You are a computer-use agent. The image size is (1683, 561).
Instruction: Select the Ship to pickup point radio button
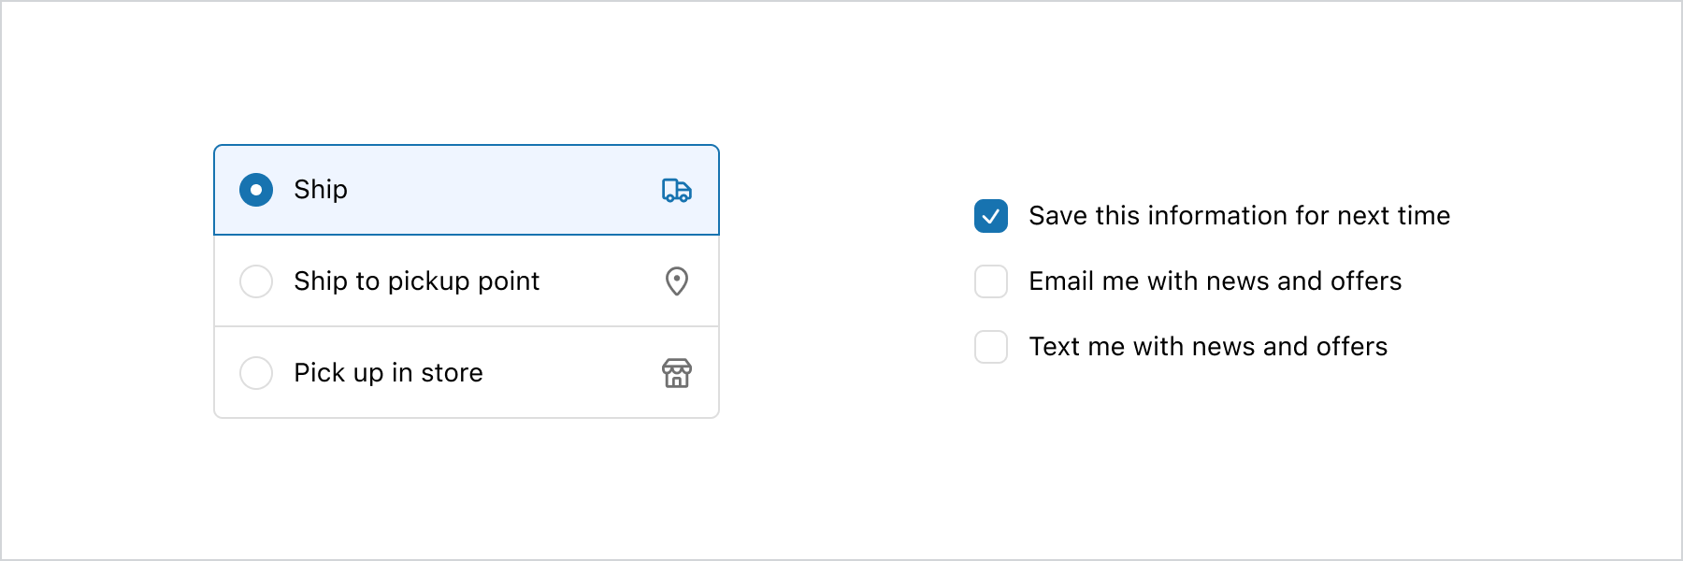(x=256, y=281)
